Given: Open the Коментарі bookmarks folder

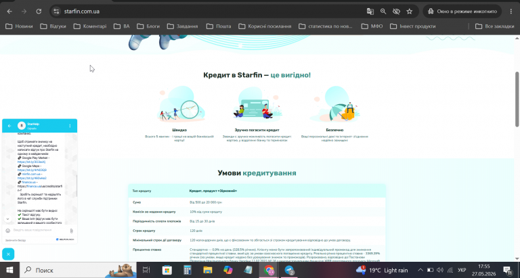Looking at the screenshot, I should pos(90,26).
